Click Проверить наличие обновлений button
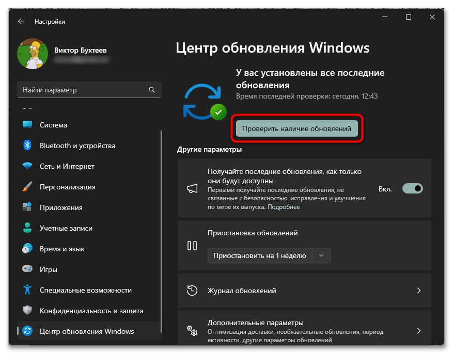This screenshot has height=354, width=453. point(296,128)
